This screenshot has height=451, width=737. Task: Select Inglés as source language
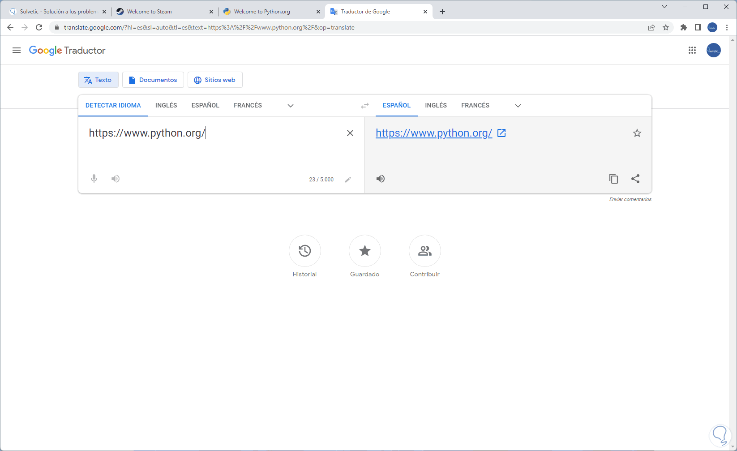(166, 105)
